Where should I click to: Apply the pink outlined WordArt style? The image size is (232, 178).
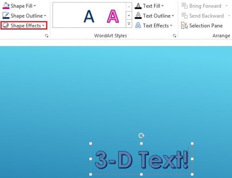click(x=113, y=16)
